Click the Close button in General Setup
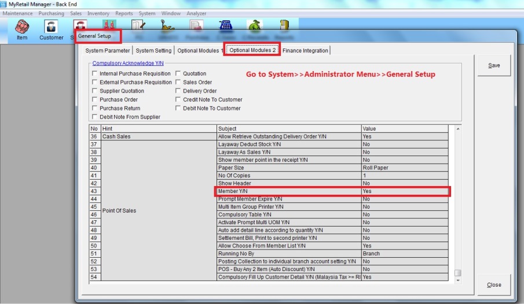The height and width of the screenshot is (304, 524). (494, 285)
